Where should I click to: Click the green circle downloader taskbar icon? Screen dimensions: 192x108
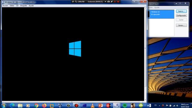point(141,105)
